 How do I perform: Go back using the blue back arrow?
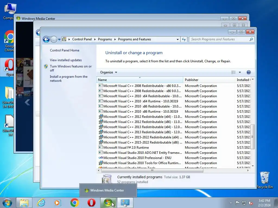[46, 39]
